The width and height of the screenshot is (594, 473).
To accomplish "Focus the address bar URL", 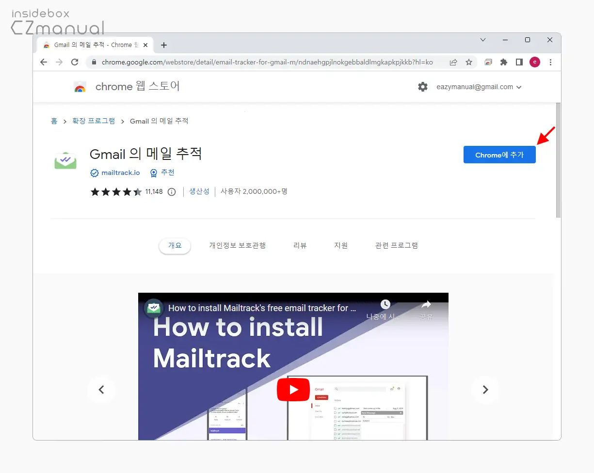I will click(x=267, y=62).
